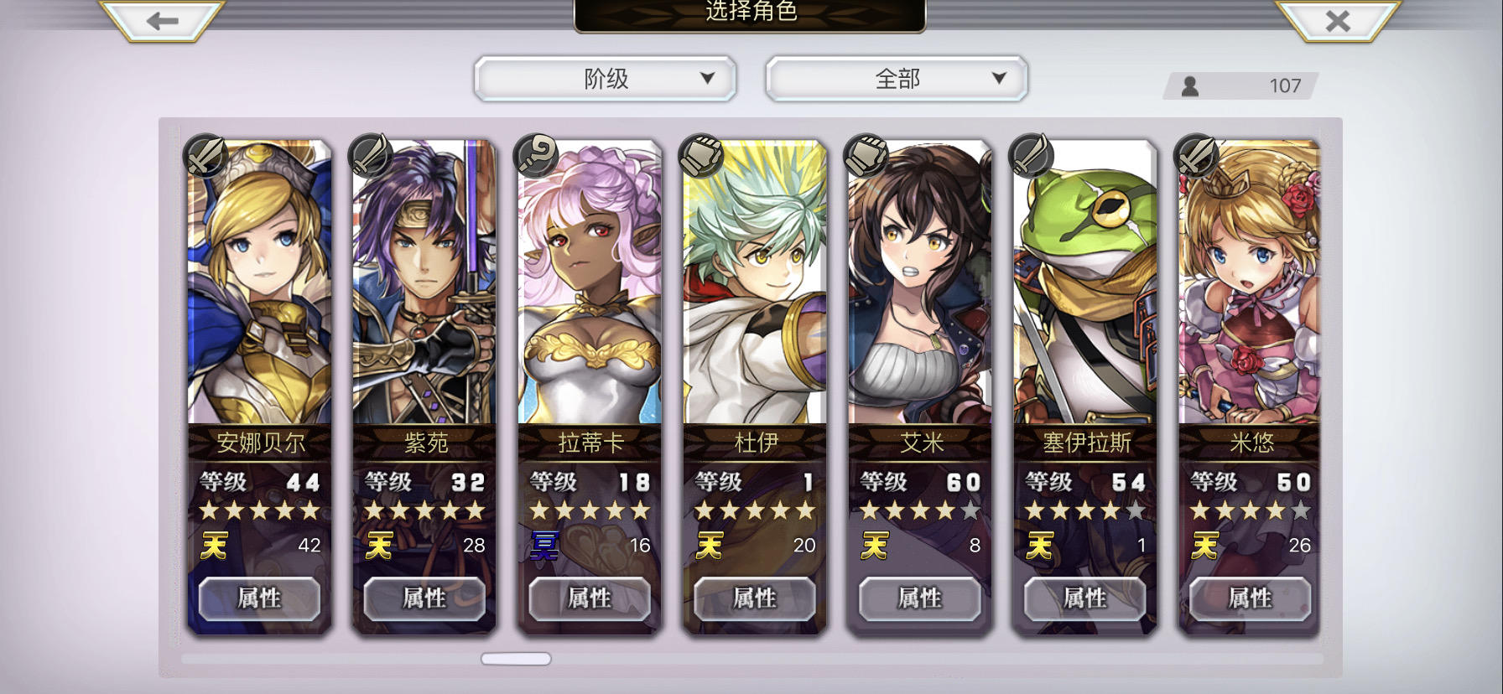Click the katana icon on 紫苑's card
Image resolution: width=1503 pixels, height=694 pixels.
(x=371, y=155)
